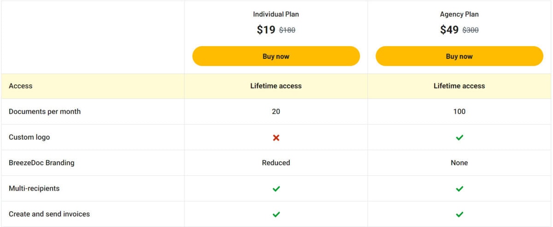Click the BreezeDoc Branding row label

coord(41,163)
